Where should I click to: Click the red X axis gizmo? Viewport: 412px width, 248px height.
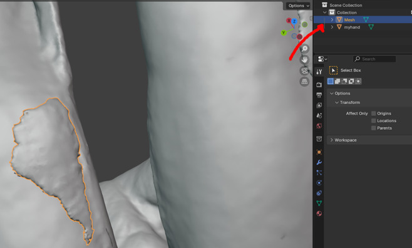pos(289,21)
